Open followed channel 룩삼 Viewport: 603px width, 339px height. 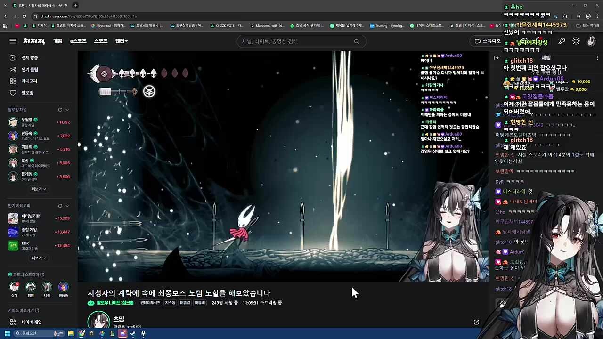coord(39,163)
